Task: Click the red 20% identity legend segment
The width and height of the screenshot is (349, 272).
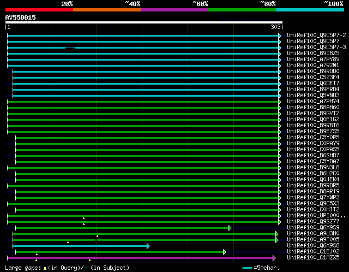Action: 39,10
